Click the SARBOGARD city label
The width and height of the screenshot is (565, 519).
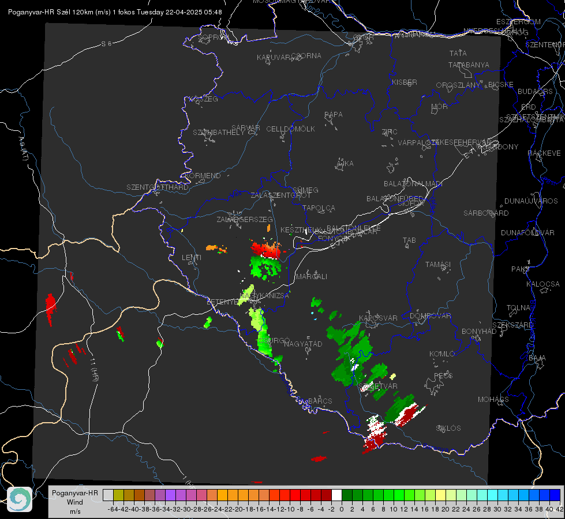click(x=486, y=213)
